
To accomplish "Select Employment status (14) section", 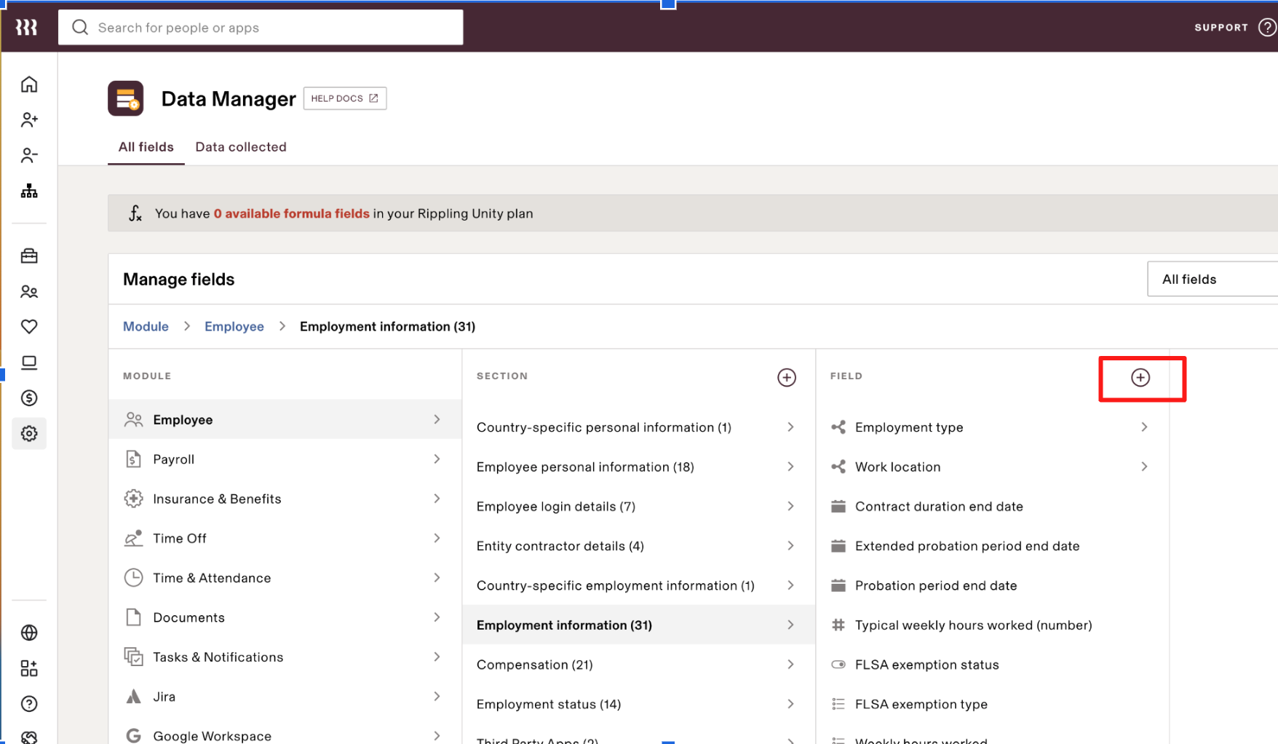I will point(639,705).
